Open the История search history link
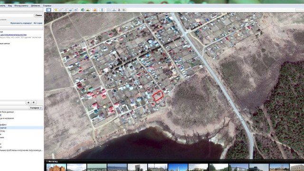The image size is (304, 171). tap(38, 23)
